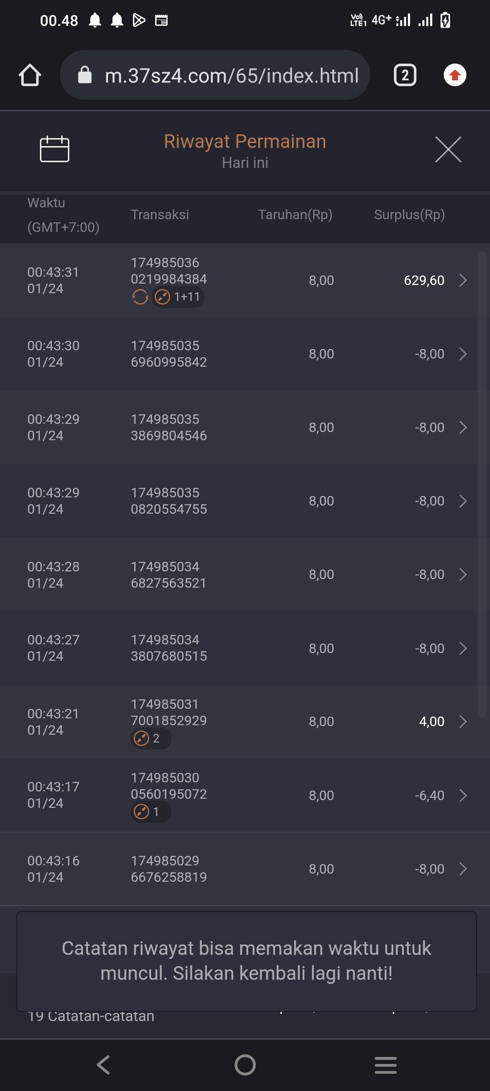Screen dimensions: 490x1091
Task: Tap the red upload arrow icon
Action: [x=455, y=75]
